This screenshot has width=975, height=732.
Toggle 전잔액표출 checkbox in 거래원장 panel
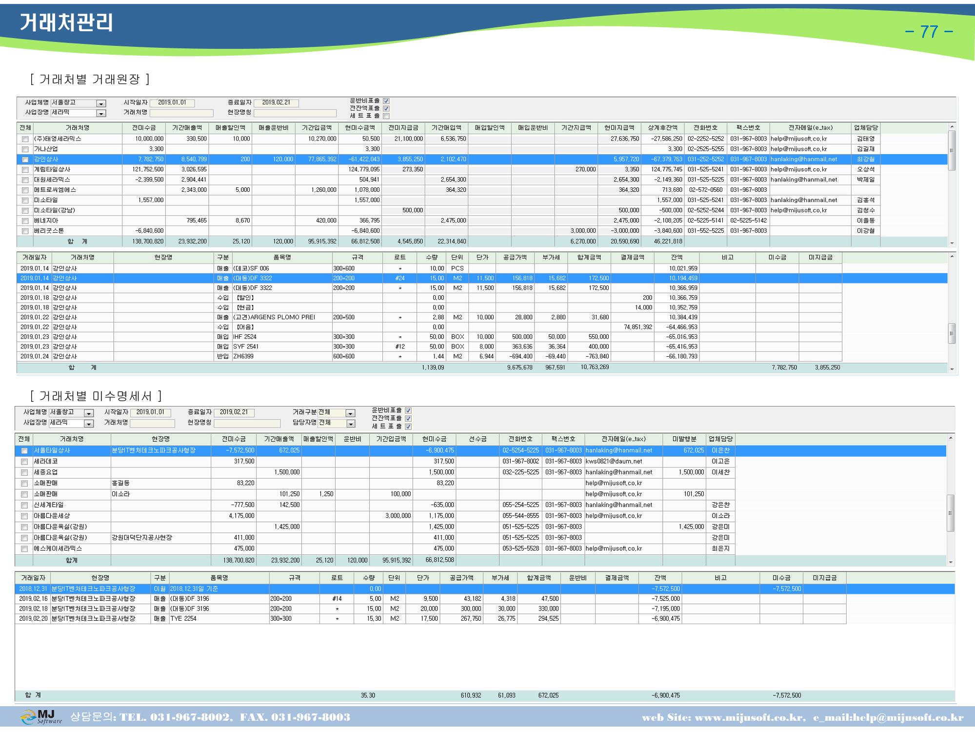pyautogui.click(x=386, y=108)
